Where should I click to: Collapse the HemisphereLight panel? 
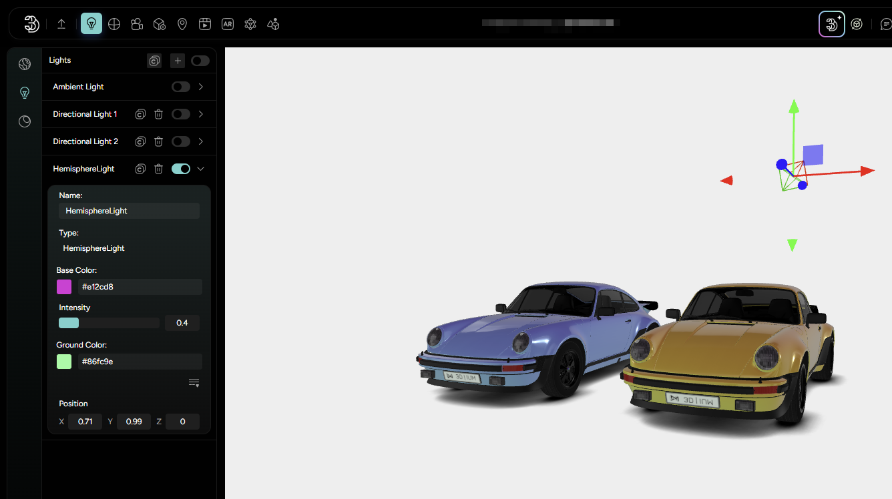pyautogui.click(x=201, y=169)
